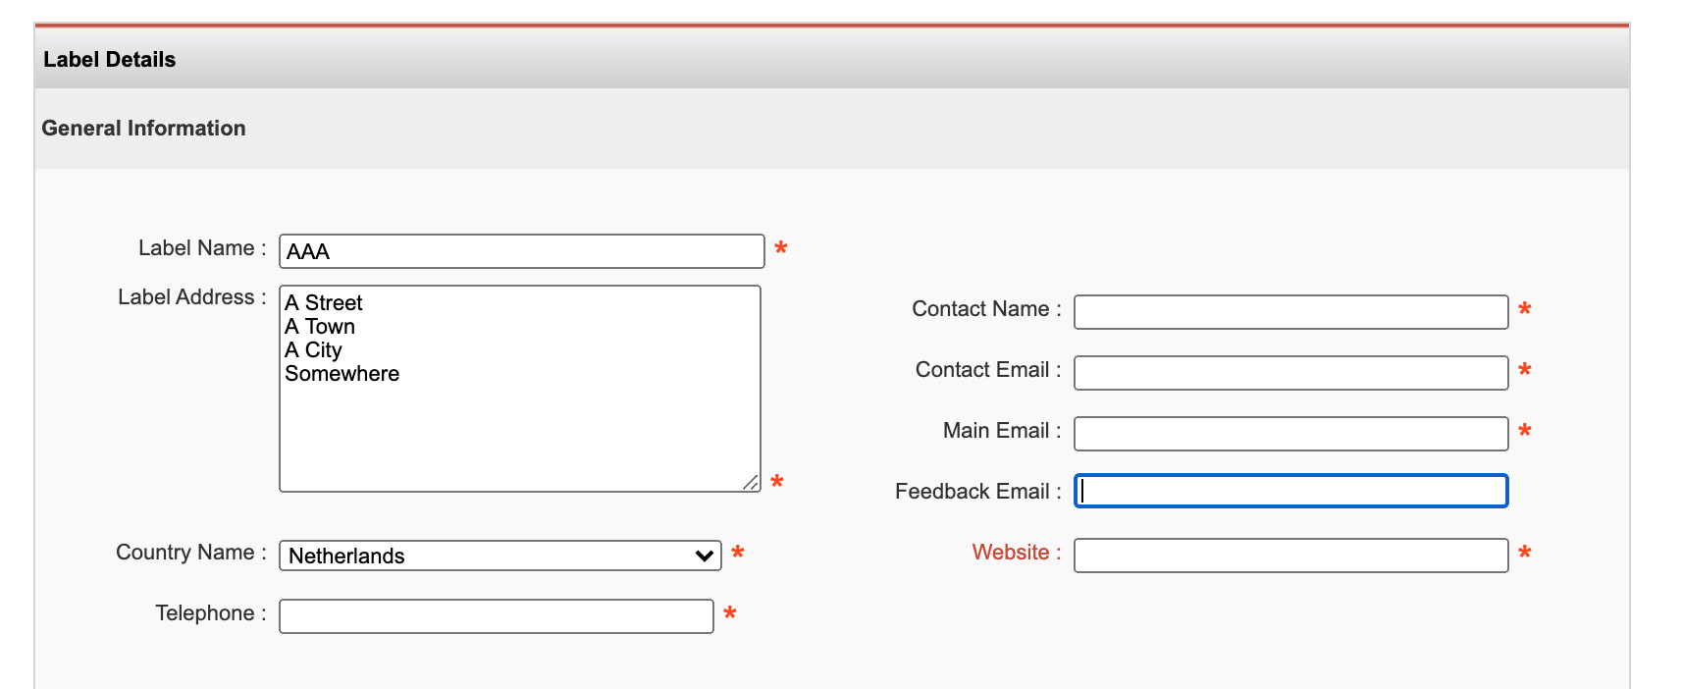Click the Label Name text field
This screenshot has width=1682, height=689.
[521, 251]
